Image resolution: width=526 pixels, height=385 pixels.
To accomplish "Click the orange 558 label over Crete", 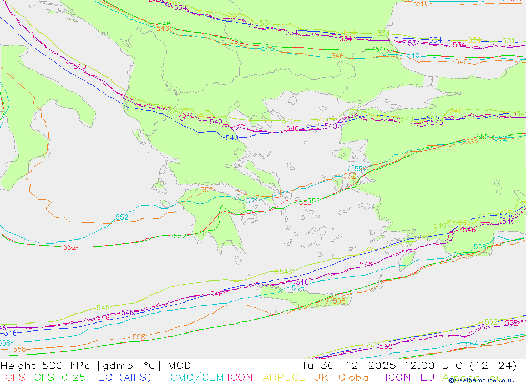I will click(339, 301).
